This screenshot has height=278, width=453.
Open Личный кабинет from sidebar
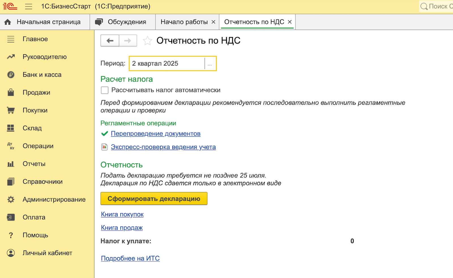tap(47, 253)
